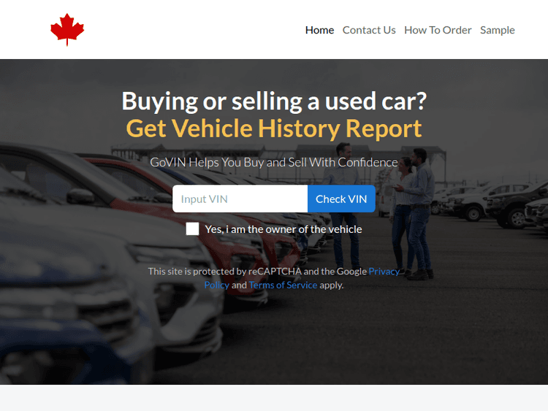Click the red maple leaf logo
548x411 pixels.
click(x=67, y=30)
